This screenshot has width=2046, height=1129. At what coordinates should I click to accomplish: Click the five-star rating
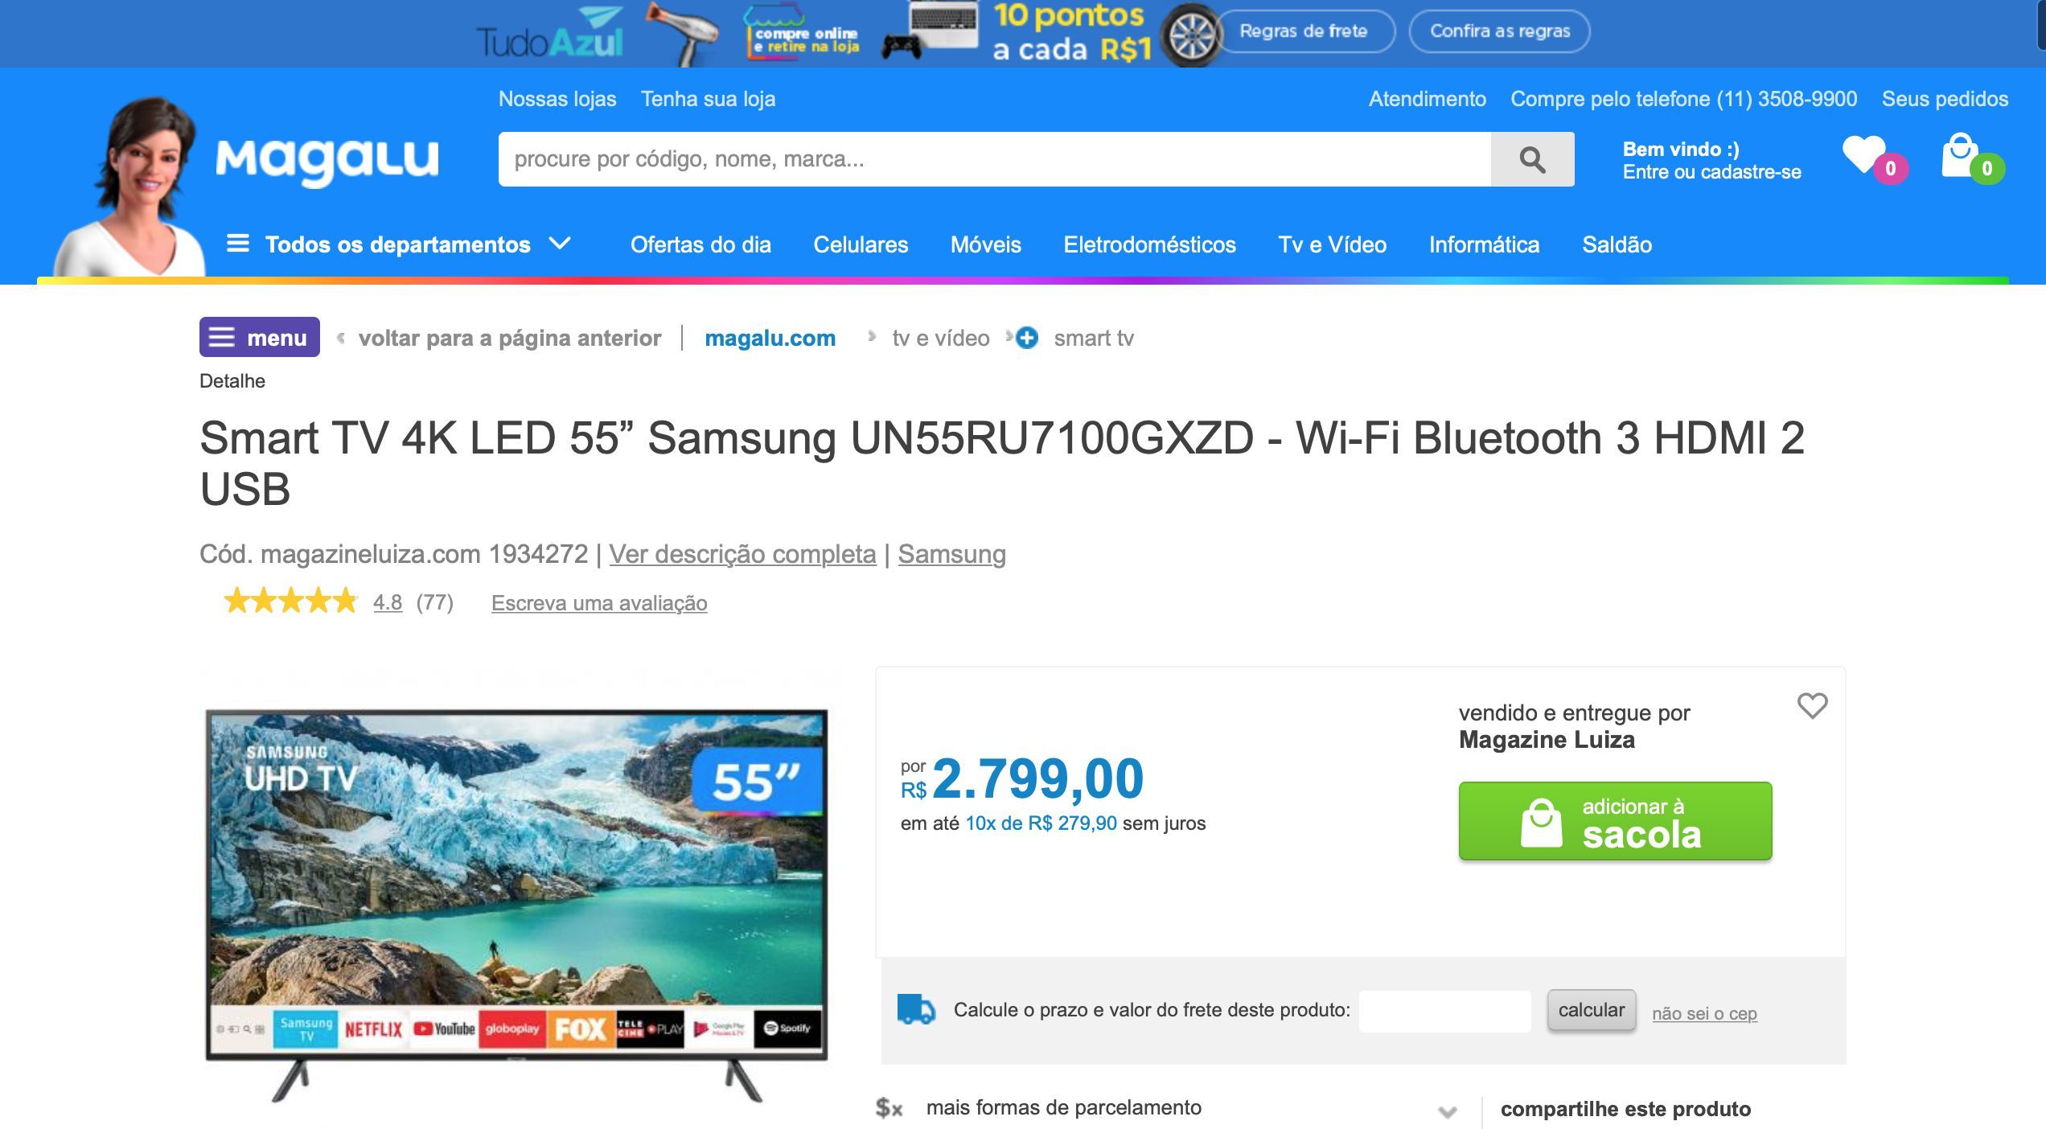click(x=290, y=601)
